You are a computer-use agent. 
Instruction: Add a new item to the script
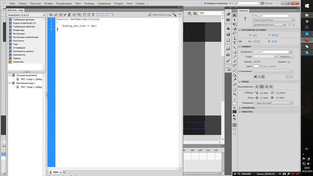[x=51, y=15]
